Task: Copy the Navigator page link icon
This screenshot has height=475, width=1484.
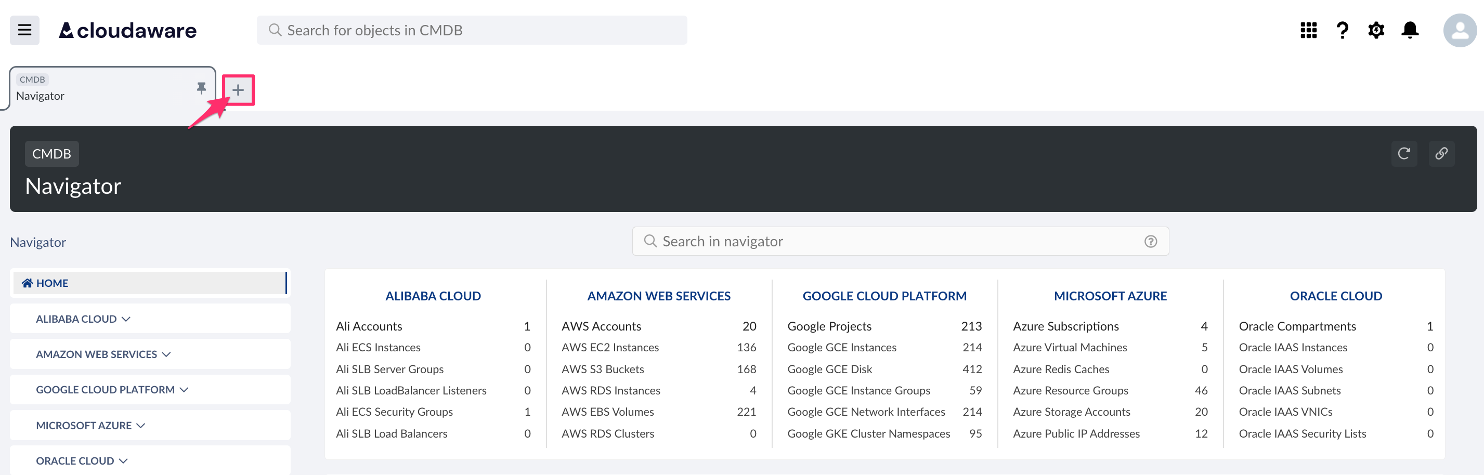Action: click(1442, 154)
